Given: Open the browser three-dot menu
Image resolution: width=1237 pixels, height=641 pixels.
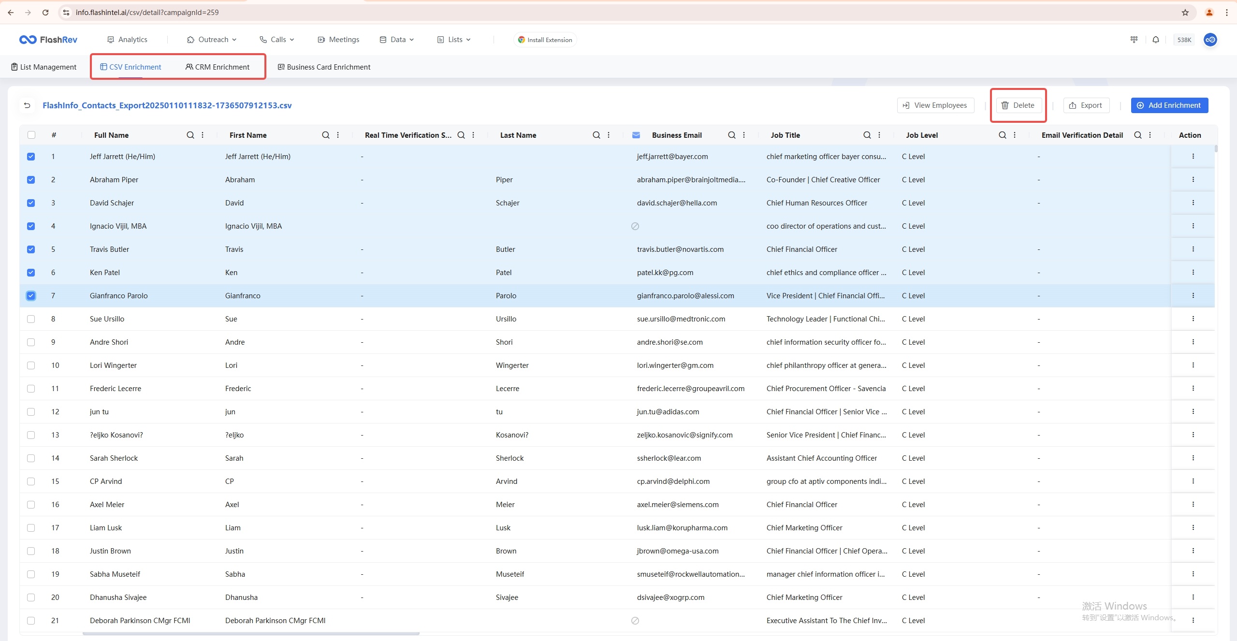Looking at the screenshot, I should point(1226,13).
